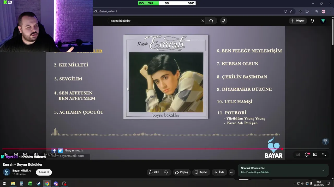Play the video with the play button
Screen dimensions: 334x187
6,155
